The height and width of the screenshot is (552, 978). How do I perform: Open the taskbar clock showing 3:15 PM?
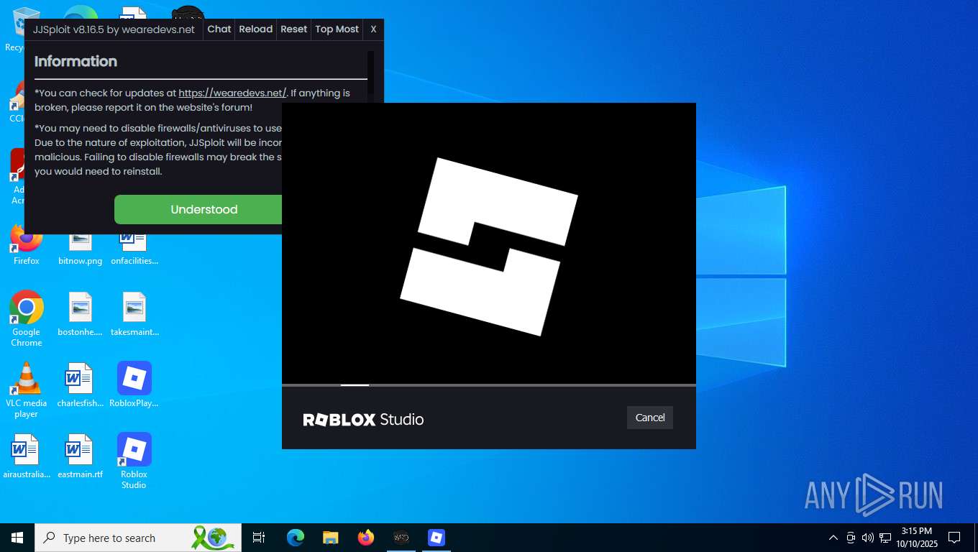[917, 538]
